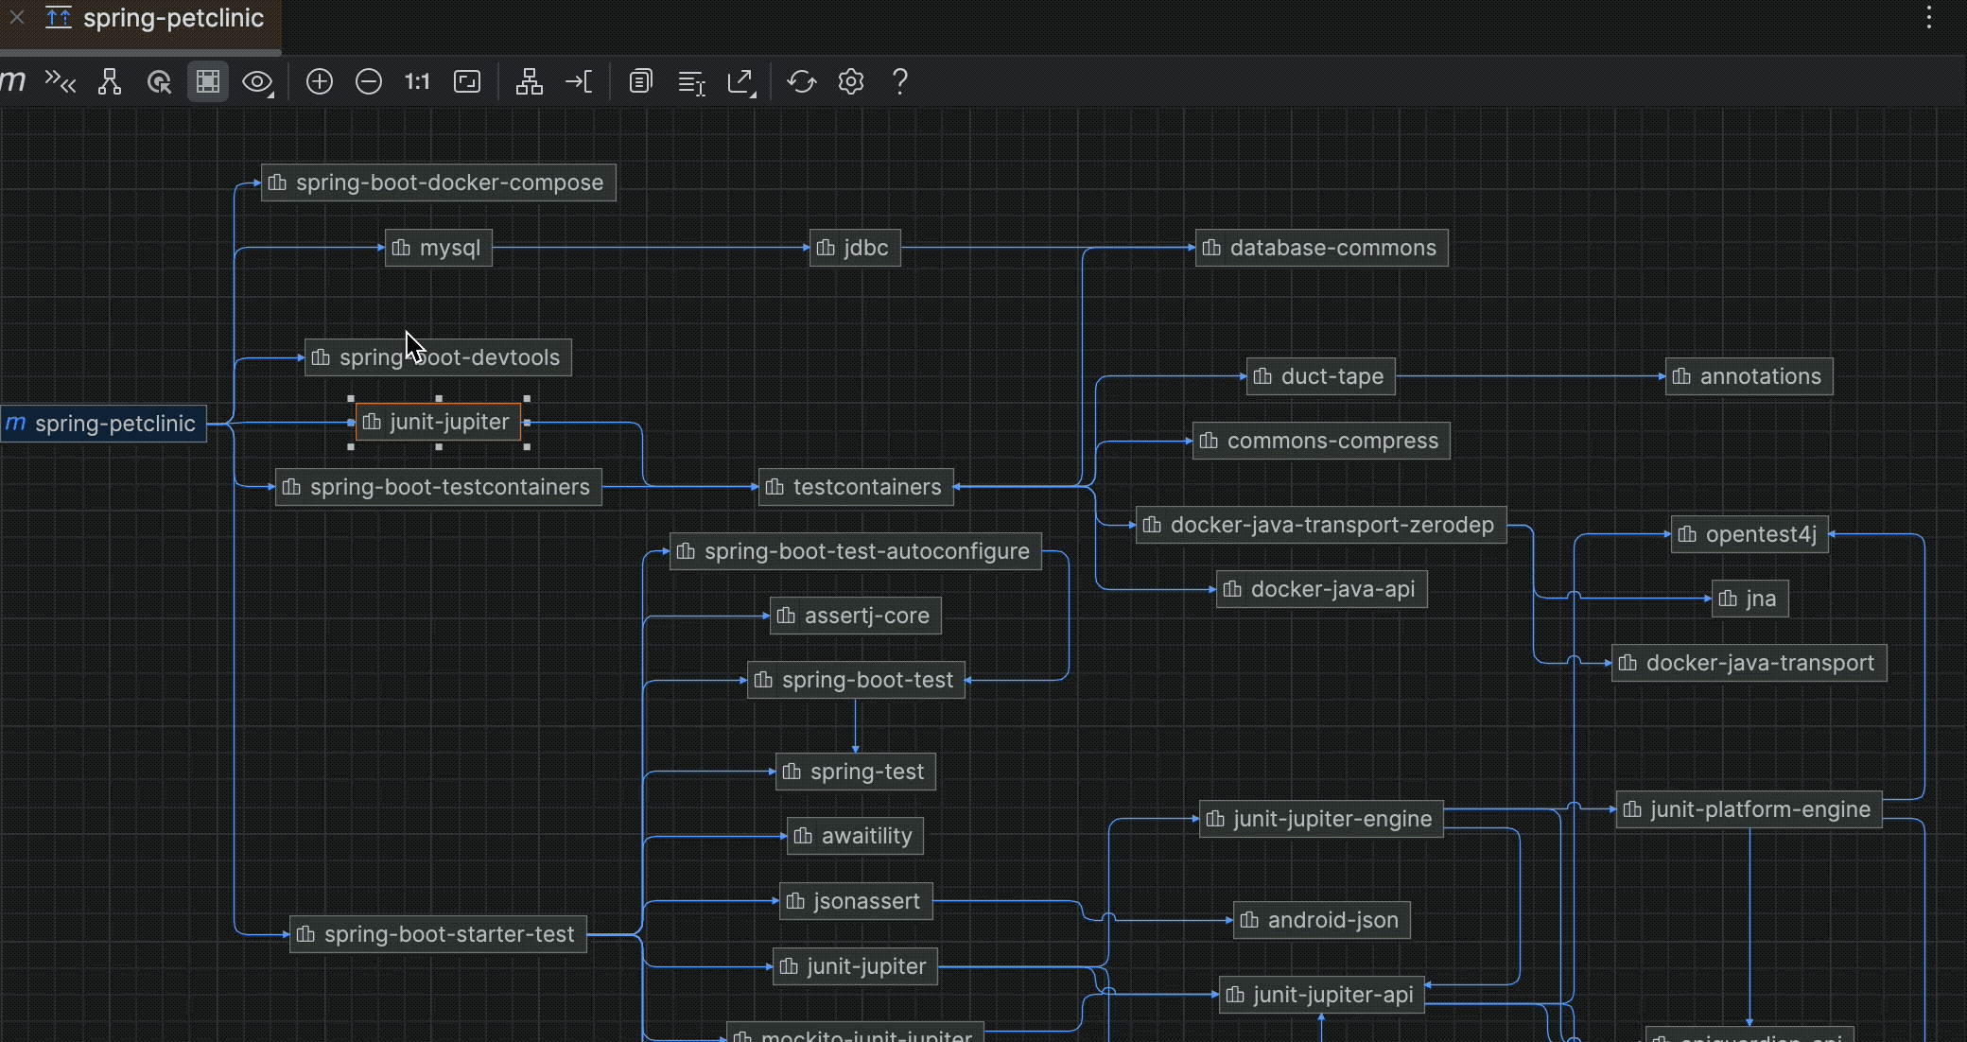Open diagram settings gear
The height and width of the screenshot is (1042, 1967).
850,82
